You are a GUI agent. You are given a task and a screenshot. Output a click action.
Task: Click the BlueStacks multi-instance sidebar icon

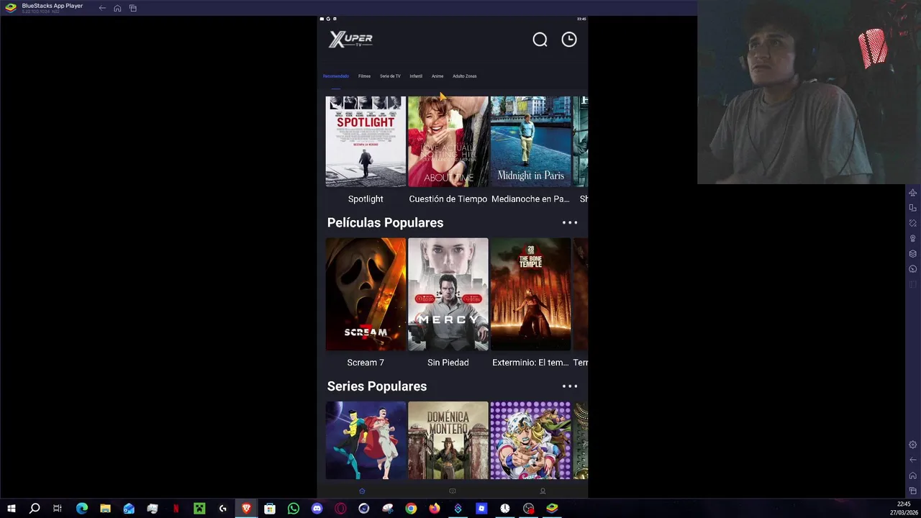(913, 208)
